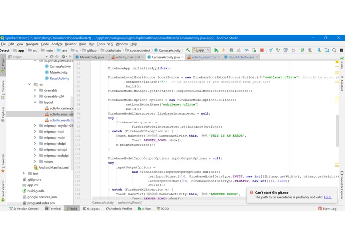Open the Refactor menu
Viewport: 345px width, 245px height.
point(70,44)
